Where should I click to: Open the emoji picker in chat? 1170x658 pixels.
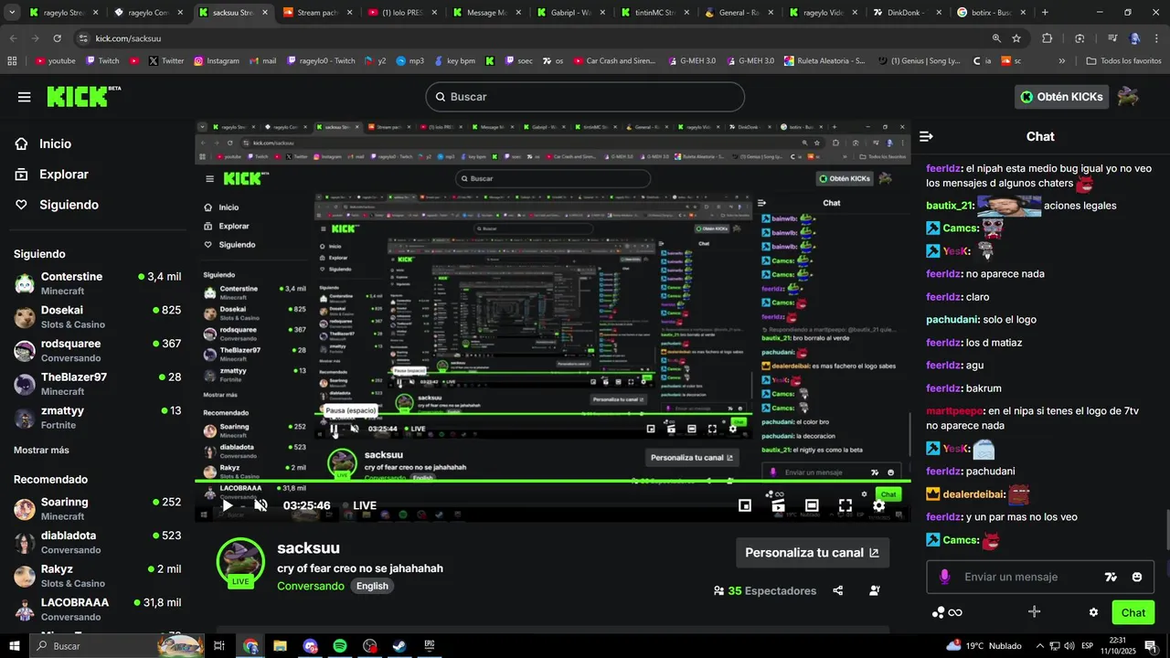click(1137, 577)
